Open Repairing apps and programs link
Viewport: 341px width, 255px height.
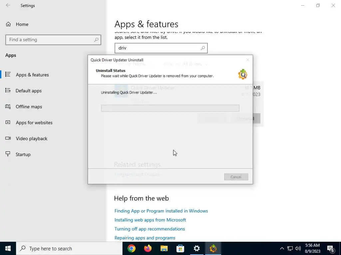pyautogui.click(x=145, y=238)
